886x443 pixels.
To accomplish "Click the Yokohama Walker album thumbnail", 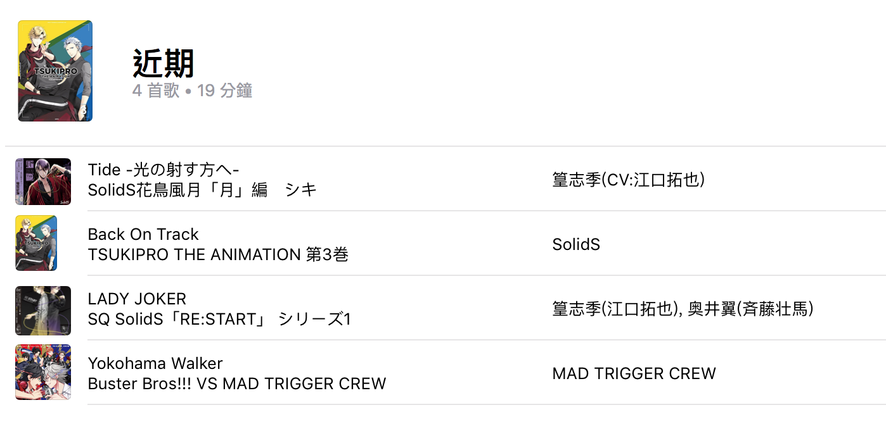I will [x=43, y=372].
